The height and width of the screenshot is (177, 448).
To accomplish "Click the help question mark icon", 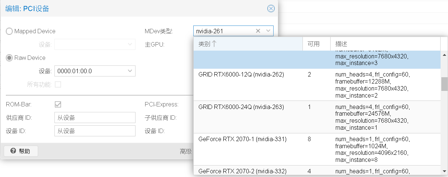I will point(13,151).
